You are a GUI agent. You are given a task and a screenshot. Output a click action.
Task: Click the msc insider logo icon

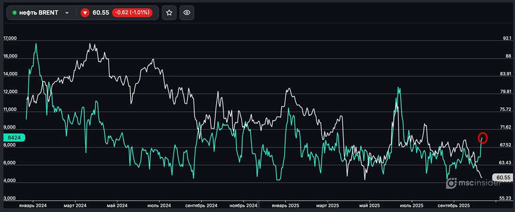click(451, 183)
